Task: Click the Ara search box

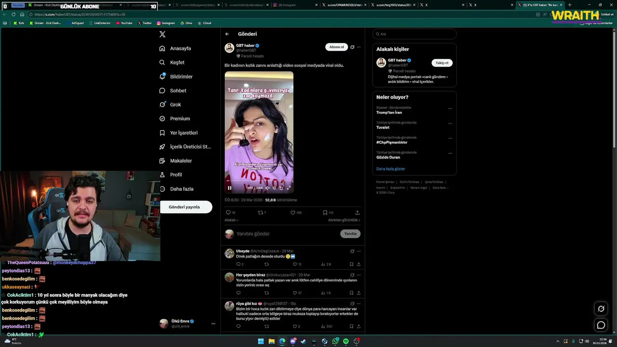Action: 415,34
